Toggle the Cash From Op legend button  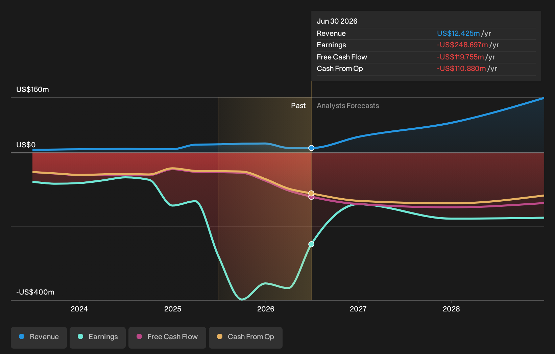pyautogui.click(x=246, y=337)
